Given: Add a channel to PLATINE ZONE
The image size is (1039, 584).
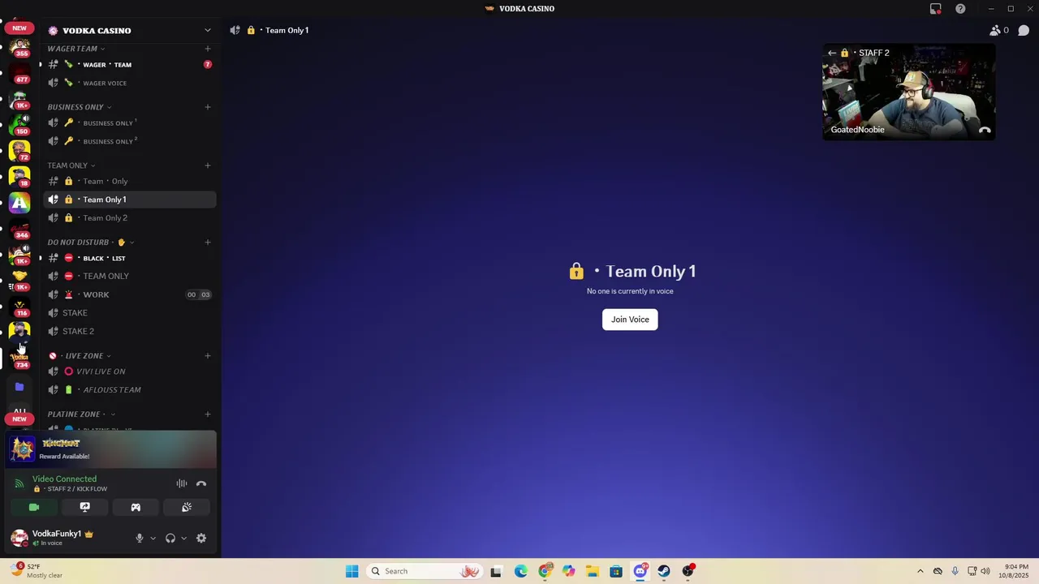Looking at the screenshot, I should (208, 414).
